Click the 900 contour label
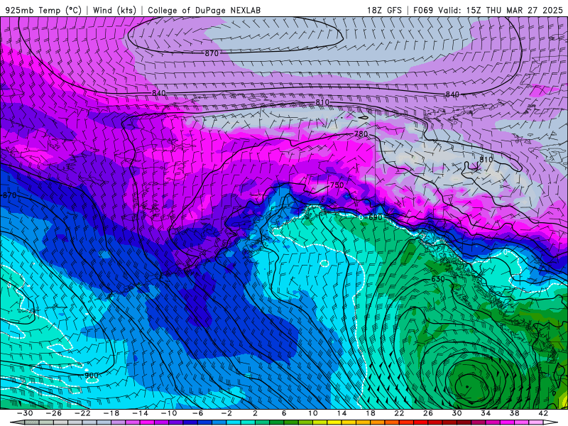This screenshot has width=568, height=426. click(x=92, y=376)
